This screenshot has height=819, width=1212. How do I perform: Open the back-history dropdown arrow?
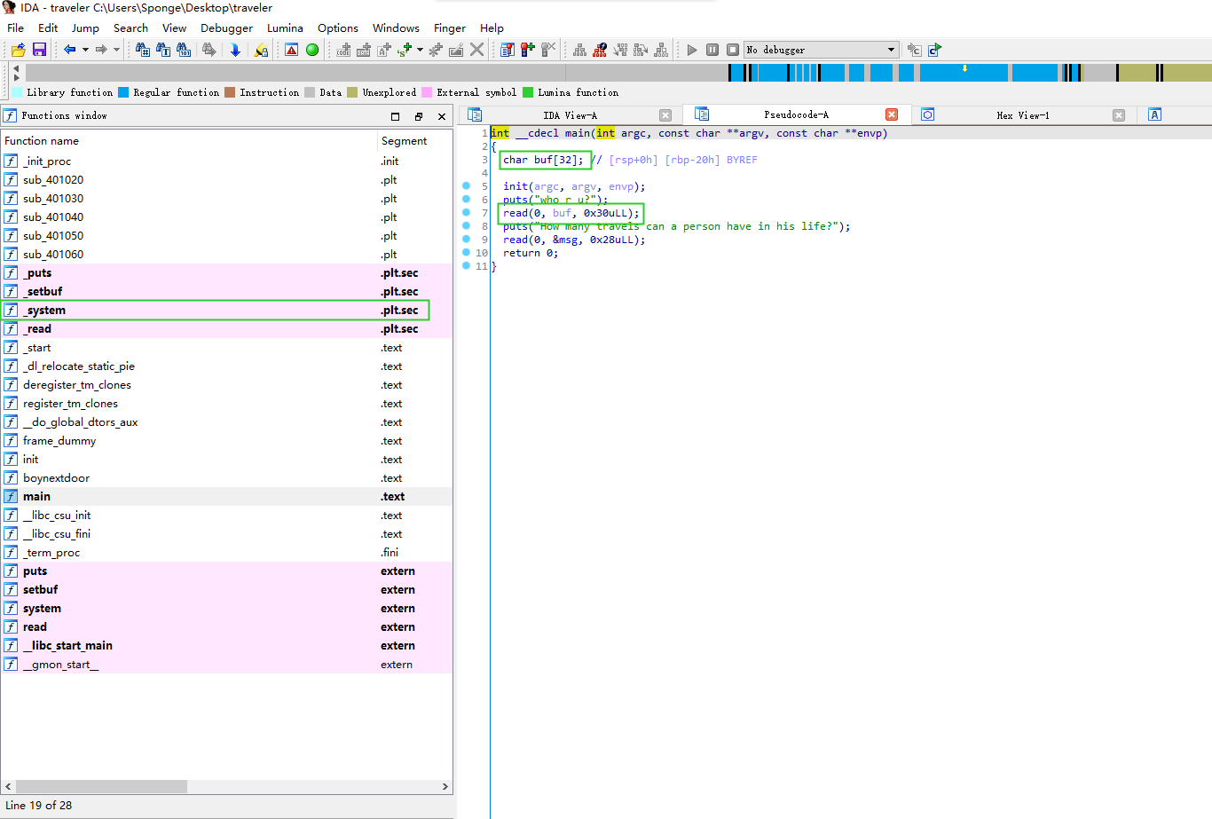pos(85,50)
